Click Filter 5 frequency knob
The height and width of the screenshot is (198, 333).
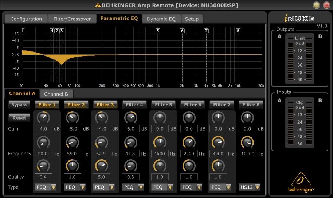point(160,142)
